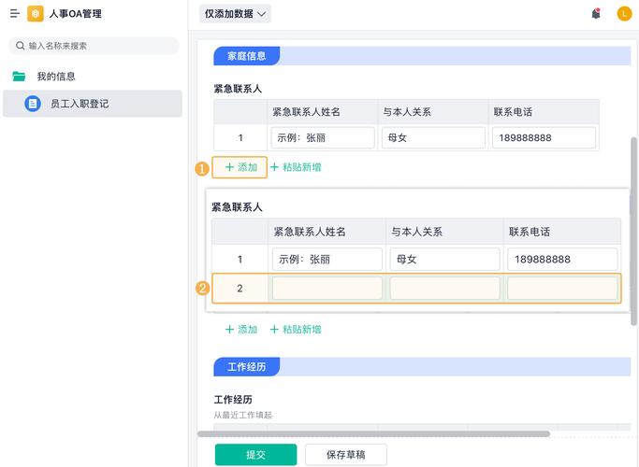Click the empty name field in row 2
Image resolution: width=639 pixels, height=467 pixels.
click(327, 289)
